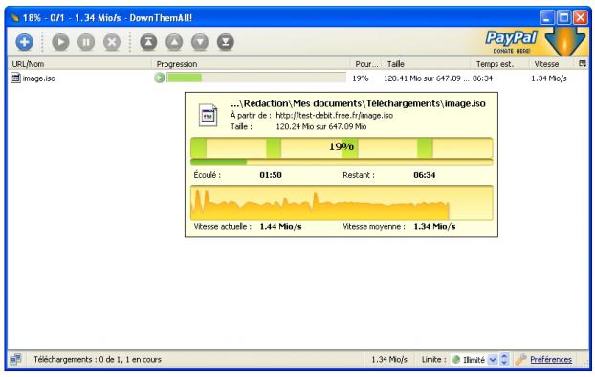Click the image.iso row progress bar
The width and height of the screenshot is (595, 377).
[256, 78]
